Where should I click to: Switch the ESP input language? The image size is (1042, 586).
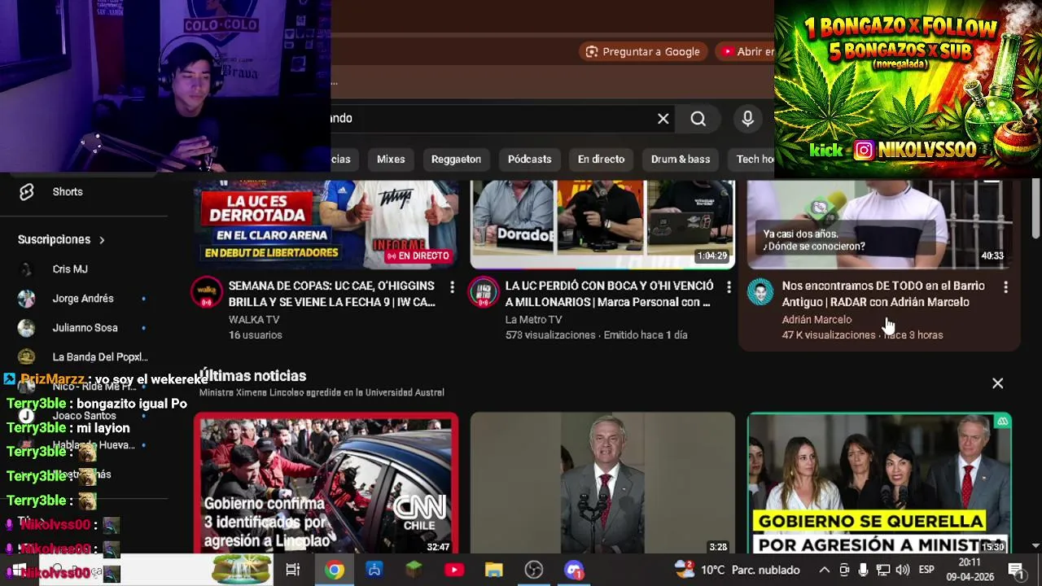coord(926,570)
